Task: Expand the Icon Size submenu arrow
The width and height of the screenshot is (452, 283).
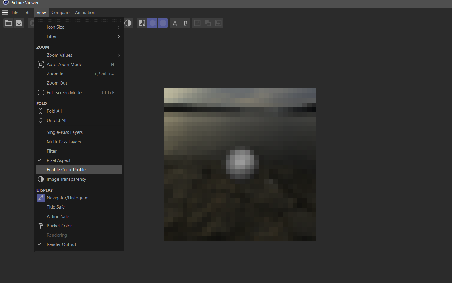Action: (x=119, y=27)
